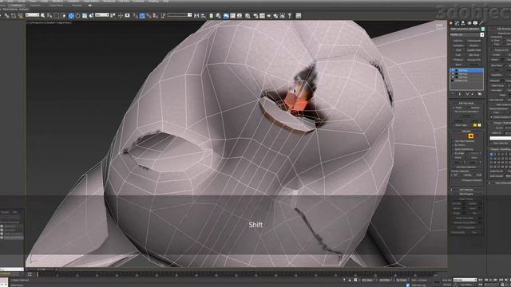Viewport: 511px width, 287px height.
Task: Collapse the Edit Poly Mode rollout
Action: (x=466, y=103)
